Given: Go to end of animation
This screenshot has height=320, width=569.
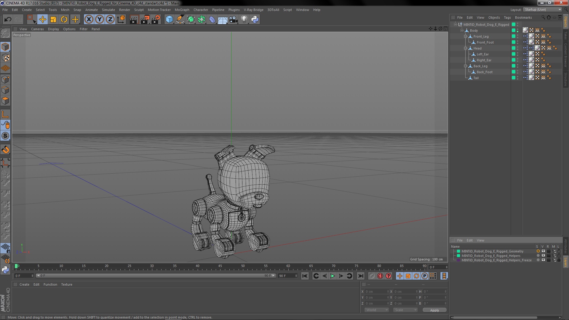Looking at the screenshot, I should (x=360, y=276).
